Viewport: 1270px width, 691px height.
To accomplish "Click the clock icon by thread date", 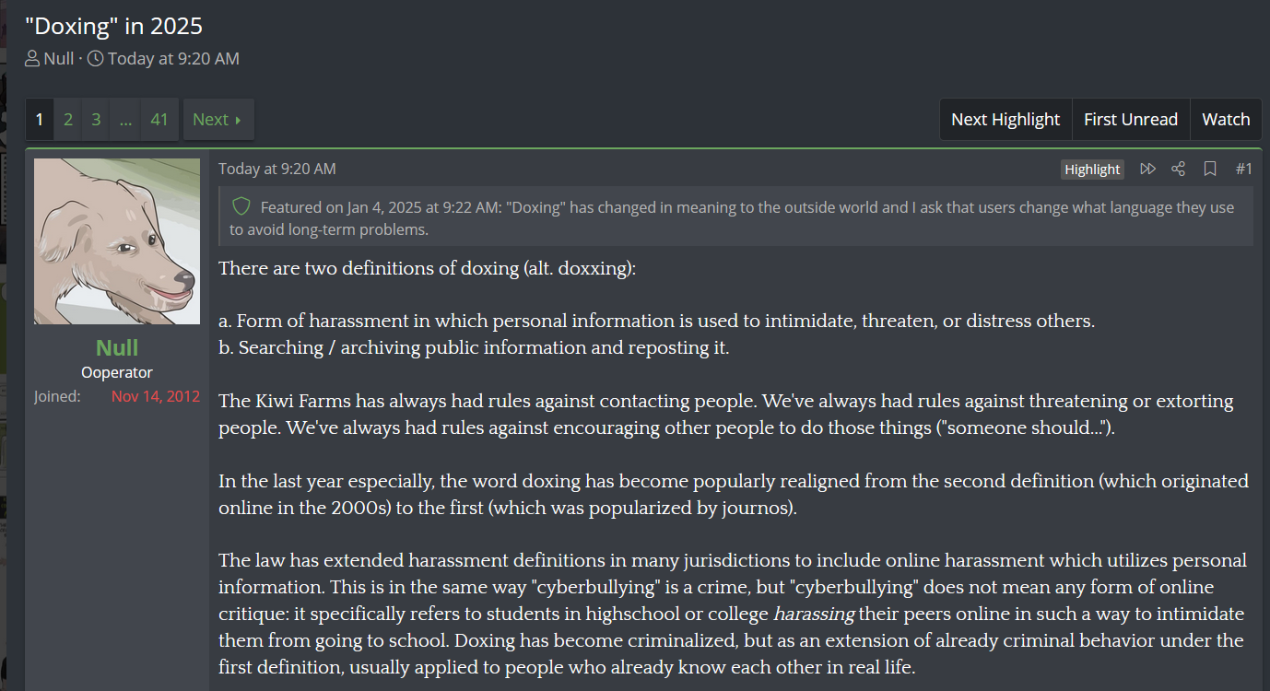I will (x=95, y=59).
